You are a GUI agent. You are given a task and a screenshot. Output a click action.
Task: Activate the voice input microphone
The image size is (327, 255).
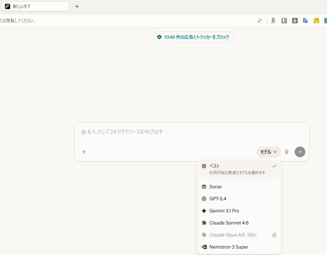(286, 152)
